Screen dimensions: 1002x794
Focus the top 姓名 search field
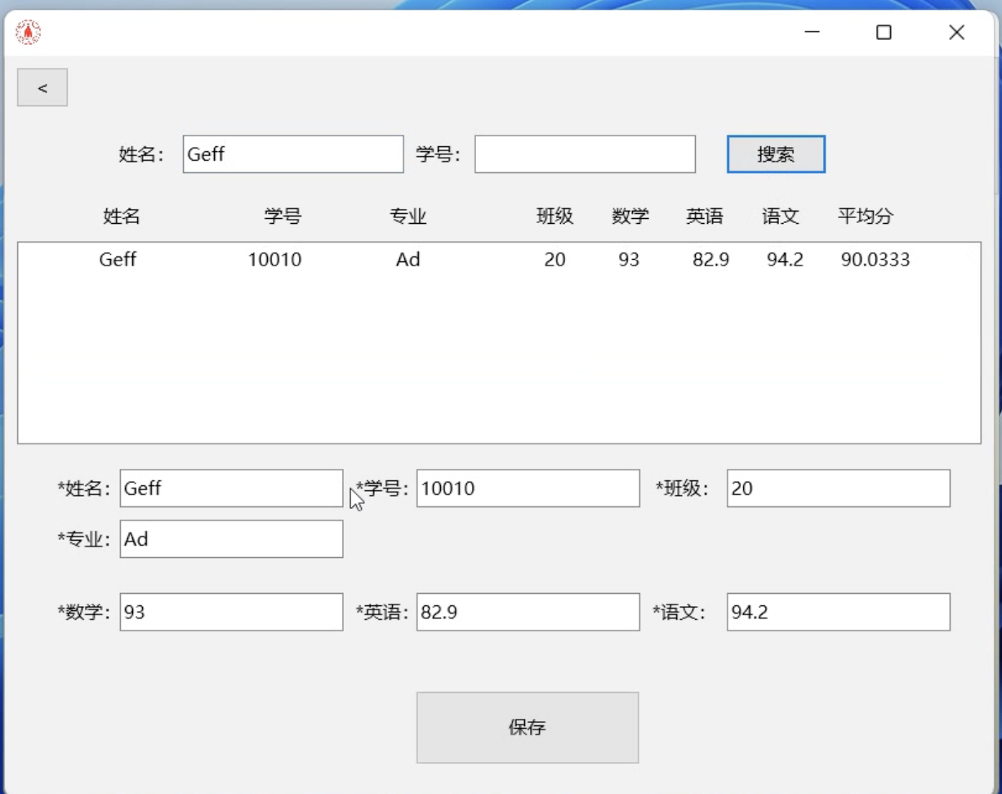coord(293,154)
